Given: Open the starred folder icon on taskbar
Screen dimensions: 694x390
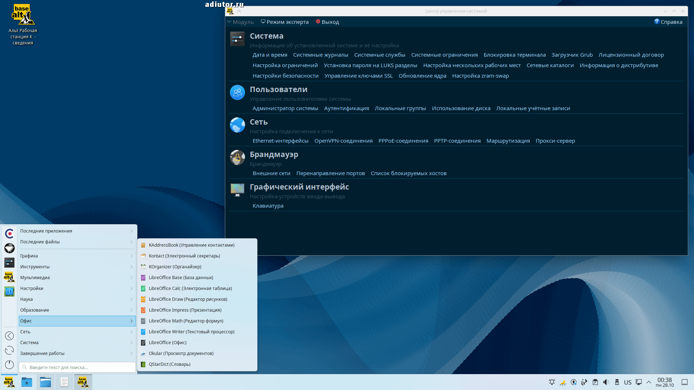Looking at the screenshot, I should point(26,382).
